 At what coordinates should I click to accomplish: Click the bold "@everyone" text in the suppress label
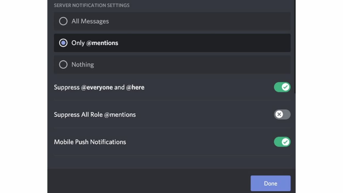97,87
